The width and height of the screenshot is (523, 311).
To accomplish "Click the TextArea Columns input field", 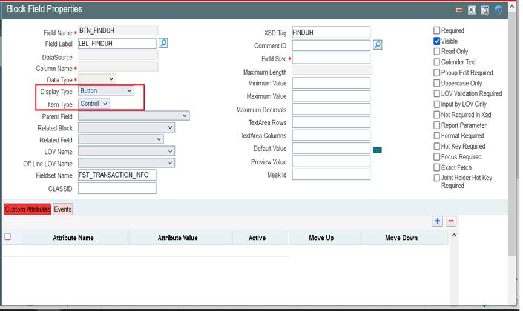I will point(331,135).
